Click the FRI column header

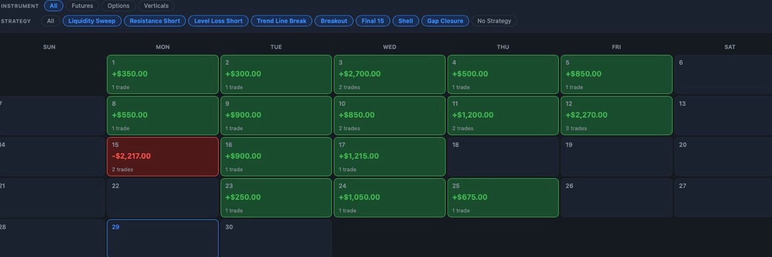[617, 47]
